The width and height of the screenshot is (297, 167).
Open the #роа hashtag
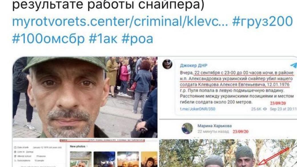click(x=137, y=39)
